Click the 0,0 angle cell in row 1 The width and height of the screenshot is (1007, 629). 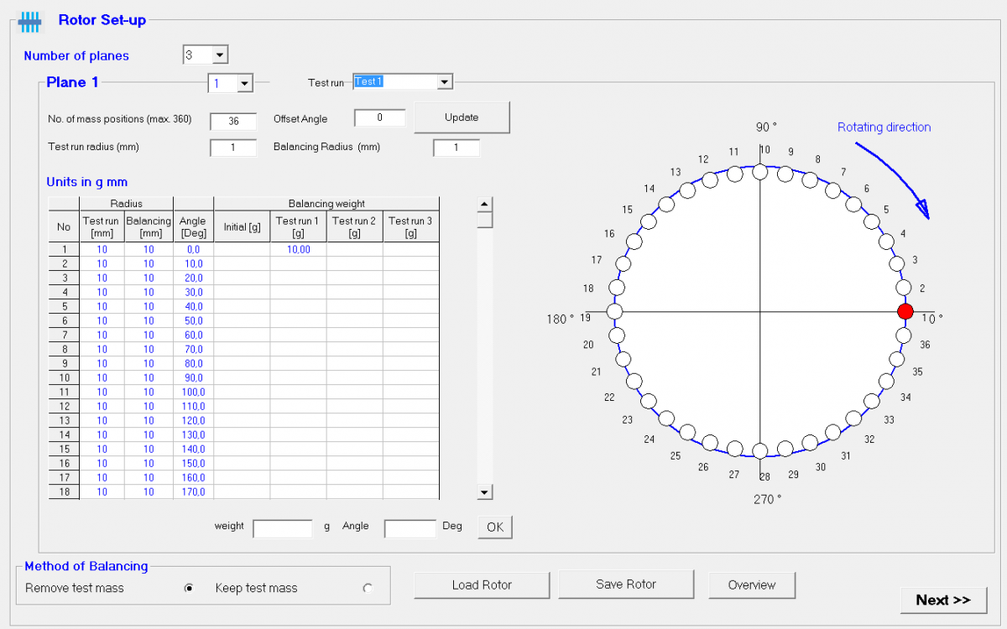[194, 249]
